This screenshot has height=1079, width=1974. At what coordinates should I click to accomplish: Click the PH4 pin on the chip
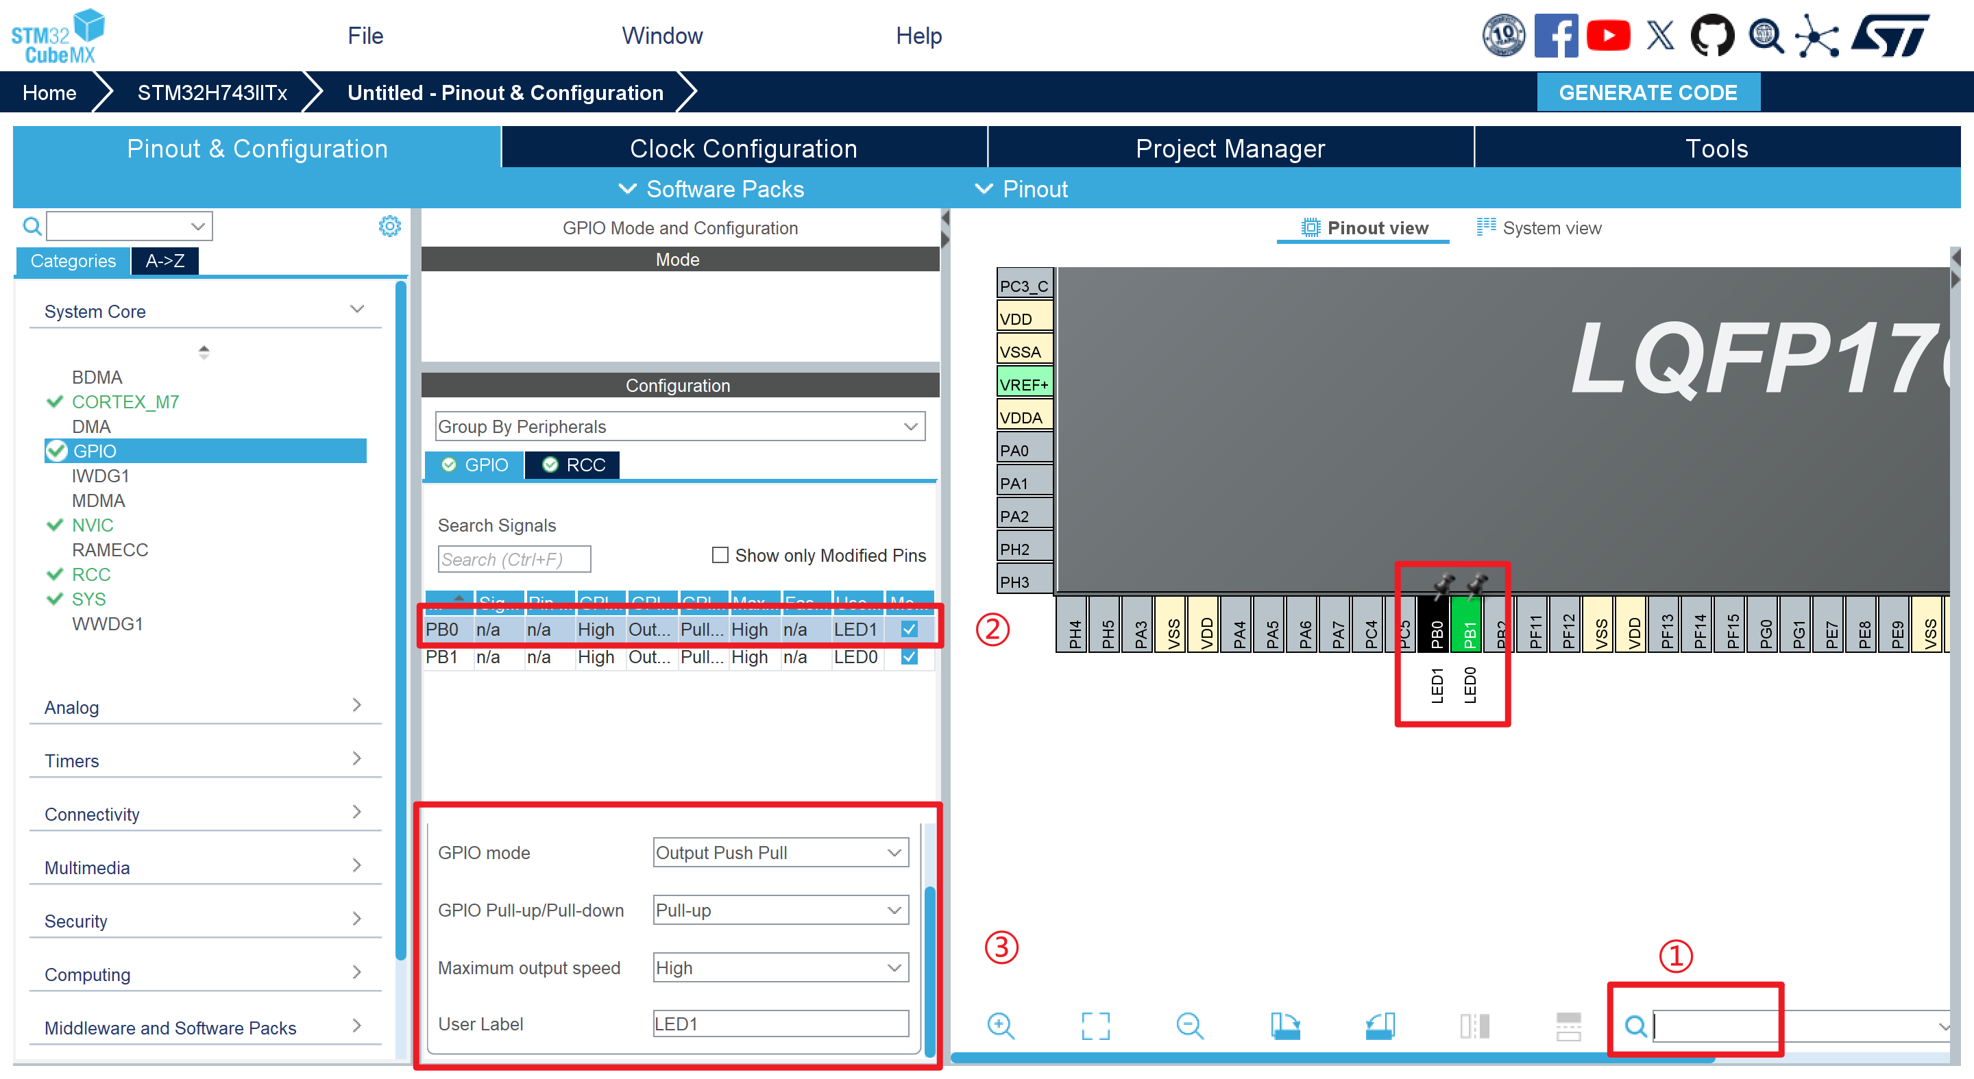tap(1073, 625)
